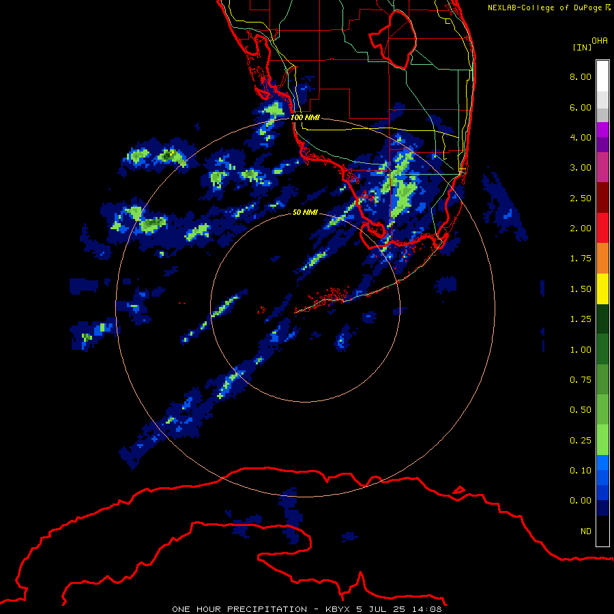614x614 pixels.
Task: Click the 0.00 legend value
Action: [x=581, y=501]
